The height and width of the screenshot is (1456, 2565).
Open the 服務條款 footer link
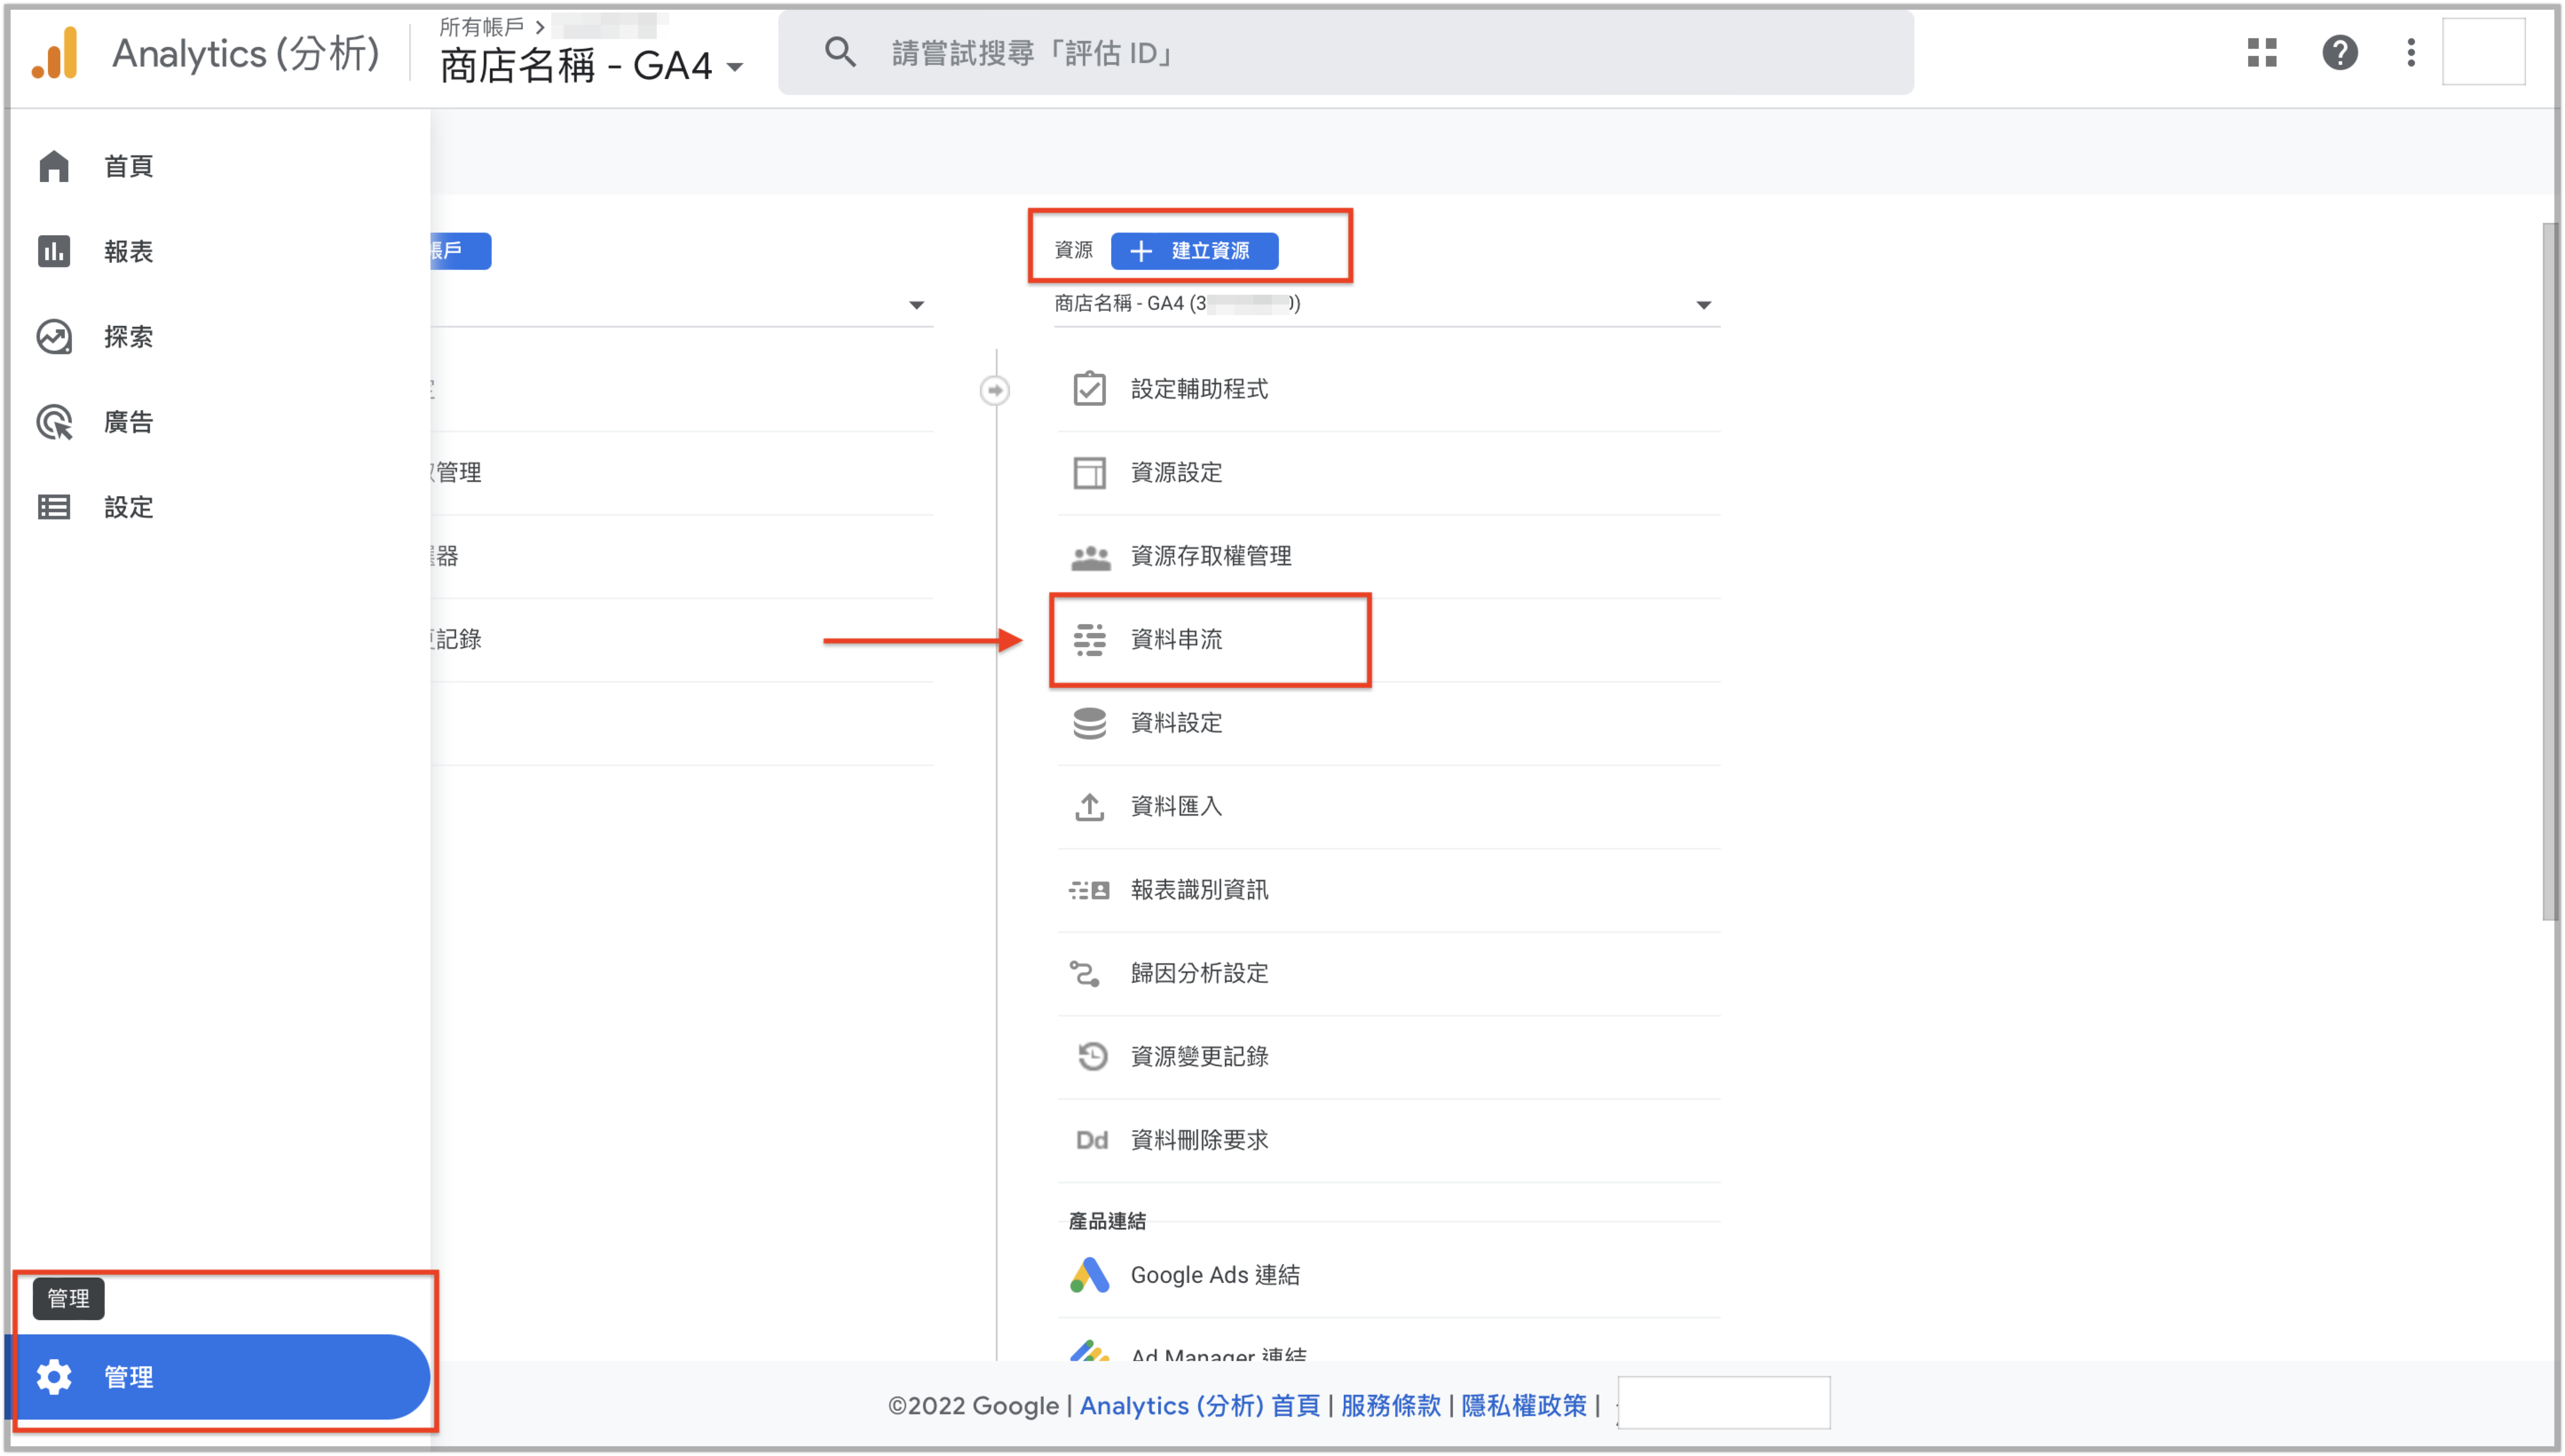(1390, 1405)
